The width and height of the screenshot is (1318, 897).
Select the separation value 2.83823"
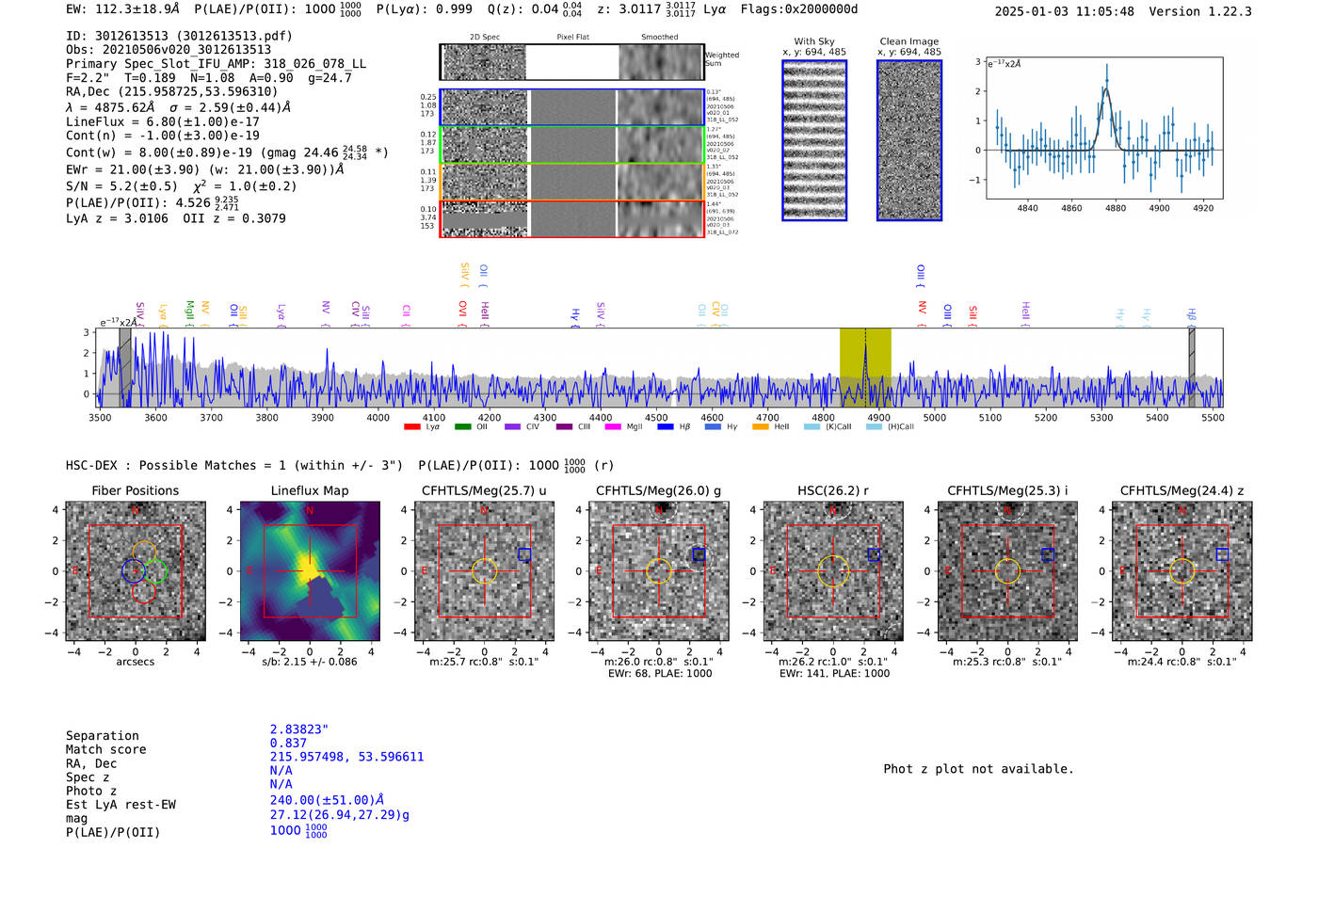299,729
